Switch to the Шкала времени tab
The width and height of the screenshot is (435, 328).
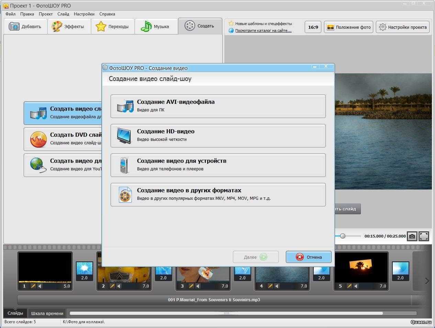(47, 313)
